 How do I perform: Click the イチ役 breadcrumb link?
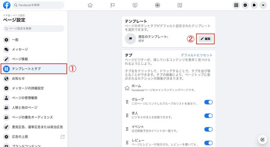click(6, 15)
